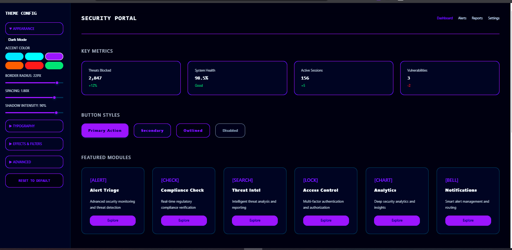Click the Analytics card title
Viewport: 512px width, 250px height.
tap(385, 190)
